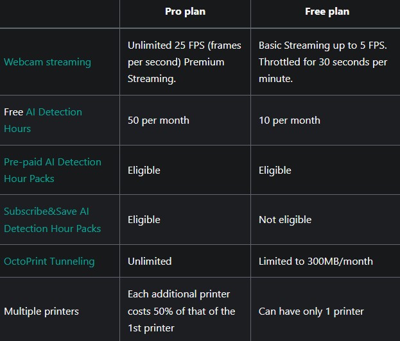Open the OctoPrint Tunneling link
Viewport: 400px width, 341px height.
click(49, 262)
